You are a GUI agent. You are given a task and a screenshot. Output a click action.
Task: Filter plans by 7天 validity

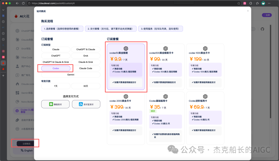pos(56,86)
